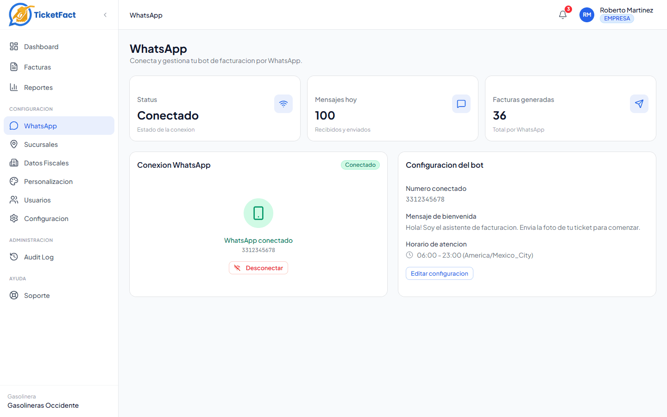Viewport: 667px width, 417px height.
Task: Open Personalizacion settings
Action: click(x=48, y=182)
